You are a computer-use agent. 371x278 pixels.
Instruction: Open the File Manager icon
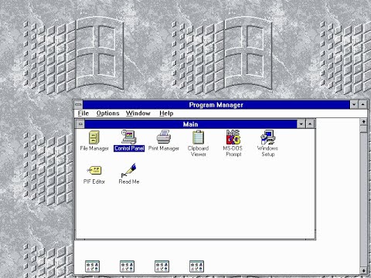tap(94, 137)
